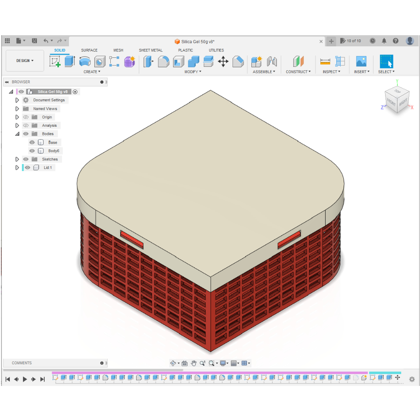
Task: Show the Origin folder via eye icon
Action: (26, 117)
